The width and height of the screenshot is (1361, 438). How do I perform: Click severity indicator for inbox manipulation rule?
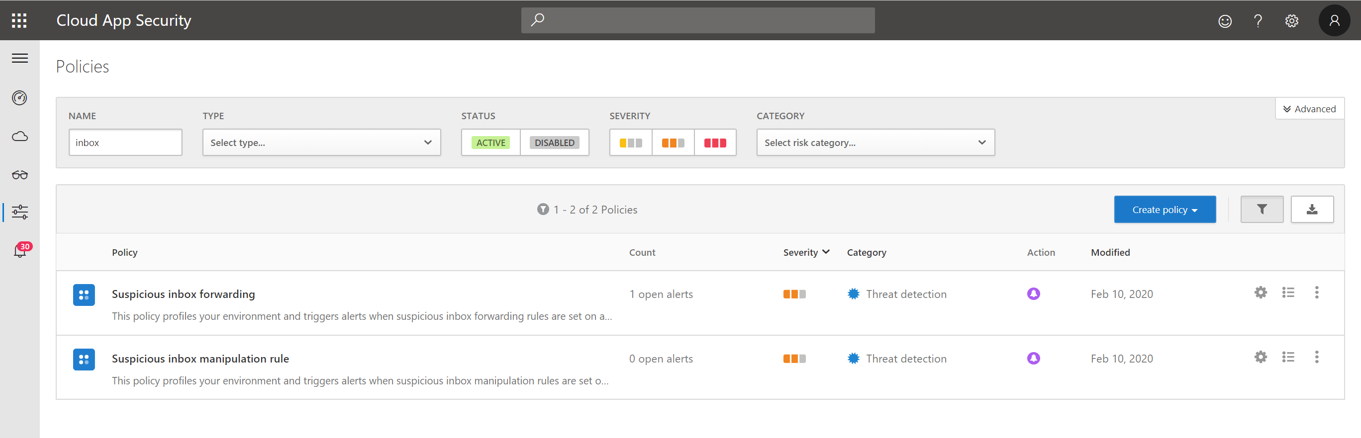(x=794, y=359)
